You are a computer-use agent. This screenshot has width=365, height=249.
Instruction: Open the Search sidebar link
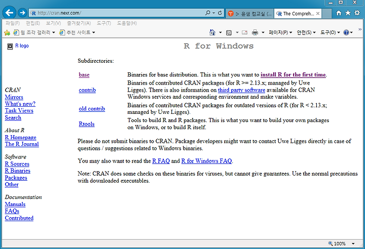[x=13, y=117]
